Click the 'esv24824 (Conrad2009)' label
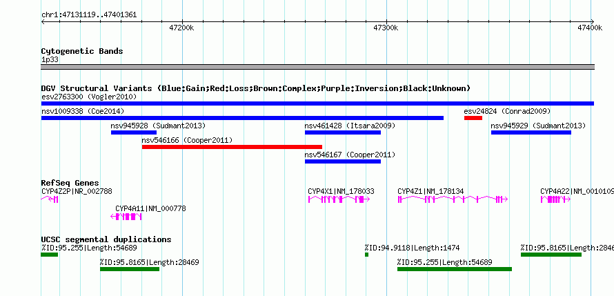614x296 pixels. click(x=507, y=111)
